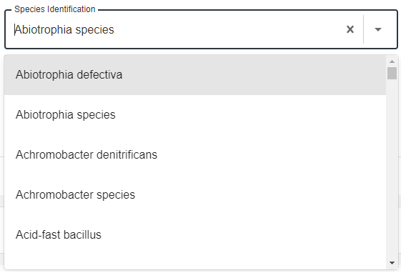Click the dropdown list scrollbar thumb
Image resolution: width=401 pixels, height=273 pixels.
point(392,73)
